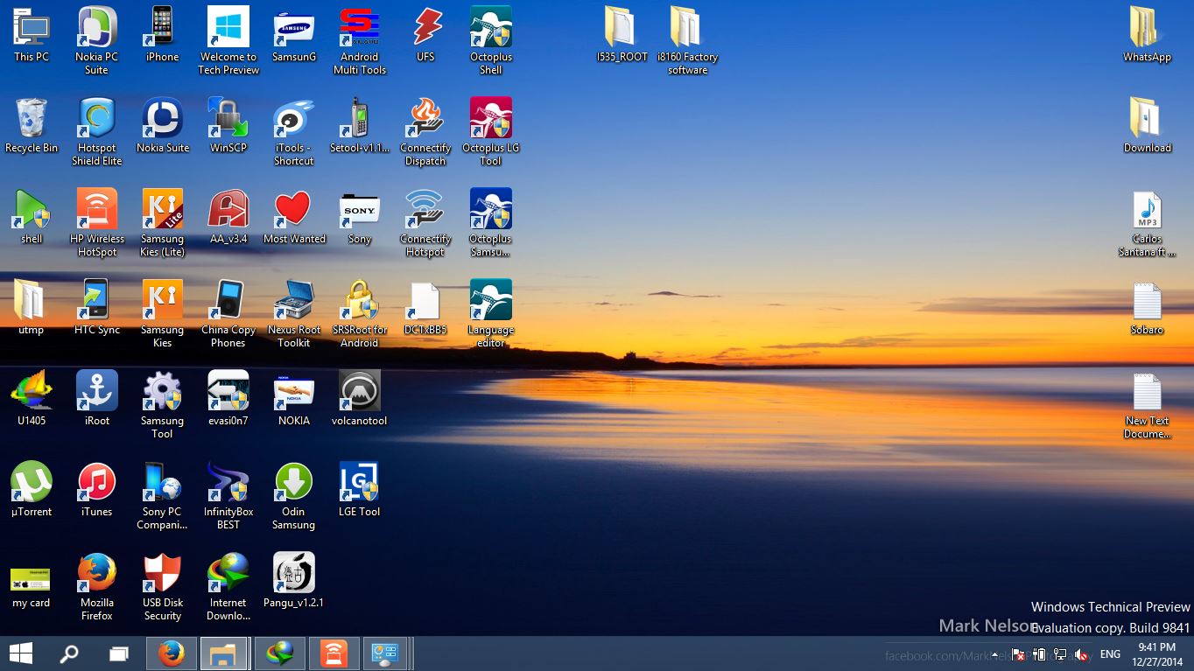Open Task View on the taskbar
The image size is (1194, 671).
click(x=118, y=654)
